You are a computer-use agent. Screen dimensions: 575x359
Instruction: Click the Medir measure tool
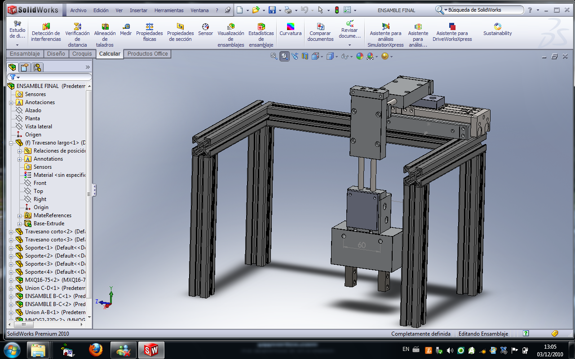click(126, 30)
